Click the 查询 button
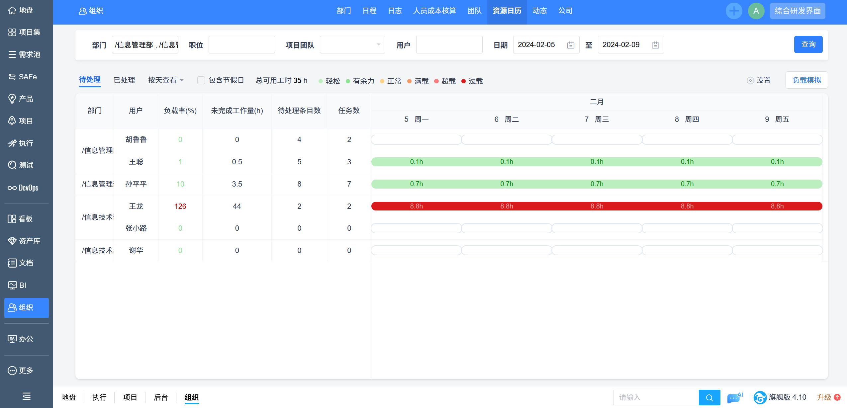847x408 pixels. 808,44
